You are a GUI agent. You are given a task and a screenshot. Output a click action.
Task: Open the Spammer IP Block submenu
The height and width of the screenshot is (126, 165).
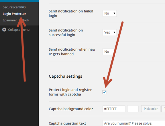pos(16,20)
